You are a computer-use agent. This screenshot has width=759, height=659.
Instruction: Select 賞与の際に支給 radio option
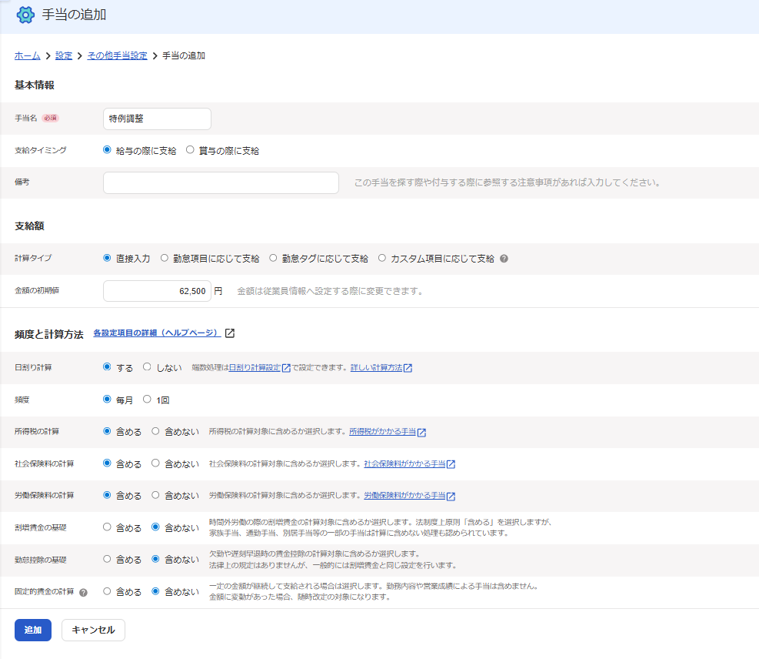pos(190,150)
